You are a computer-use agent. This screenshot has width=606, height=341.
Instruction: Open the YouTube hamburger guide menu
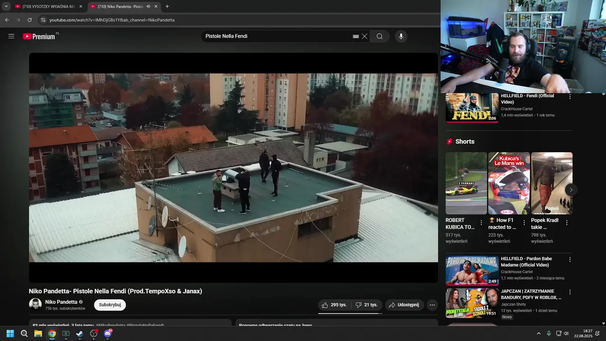(x=11, y=36)
